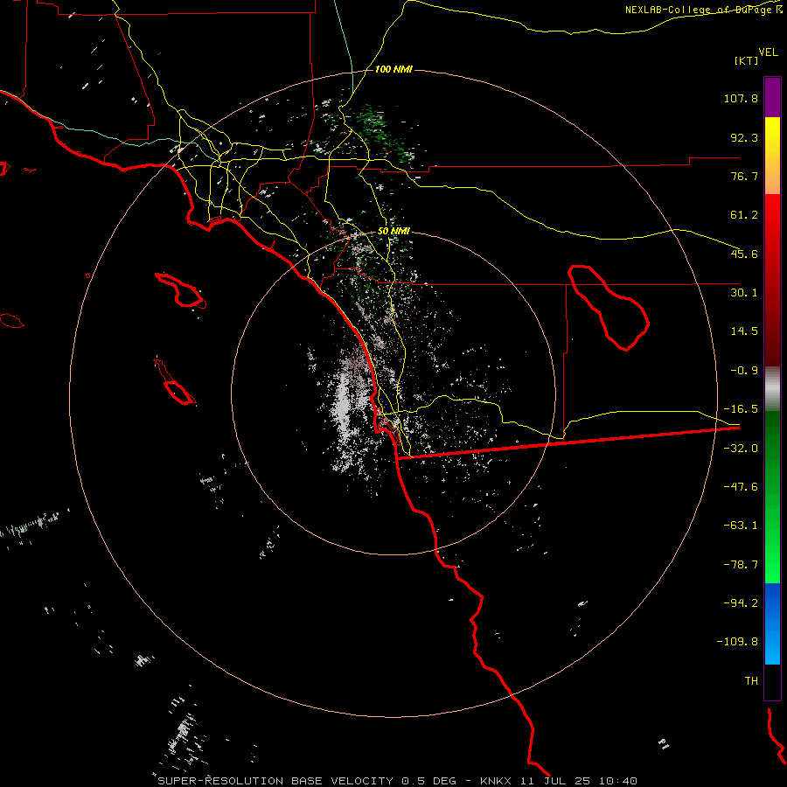Click the green segment of the color bar
787x787 pixels.
pyautogui.click(x=772, y=497)
